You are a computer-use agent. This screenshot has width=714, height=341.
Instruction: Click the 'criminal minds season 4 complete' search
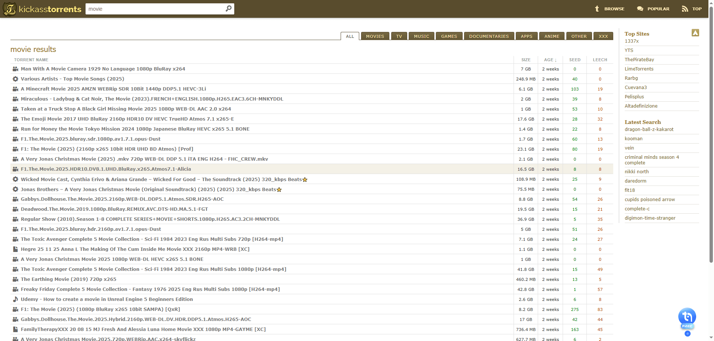click(x=652, y=160)
